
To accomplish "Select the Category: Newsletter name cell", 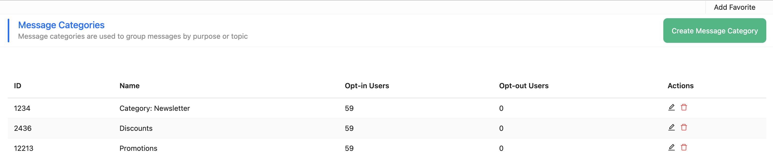I will [154, 108].
